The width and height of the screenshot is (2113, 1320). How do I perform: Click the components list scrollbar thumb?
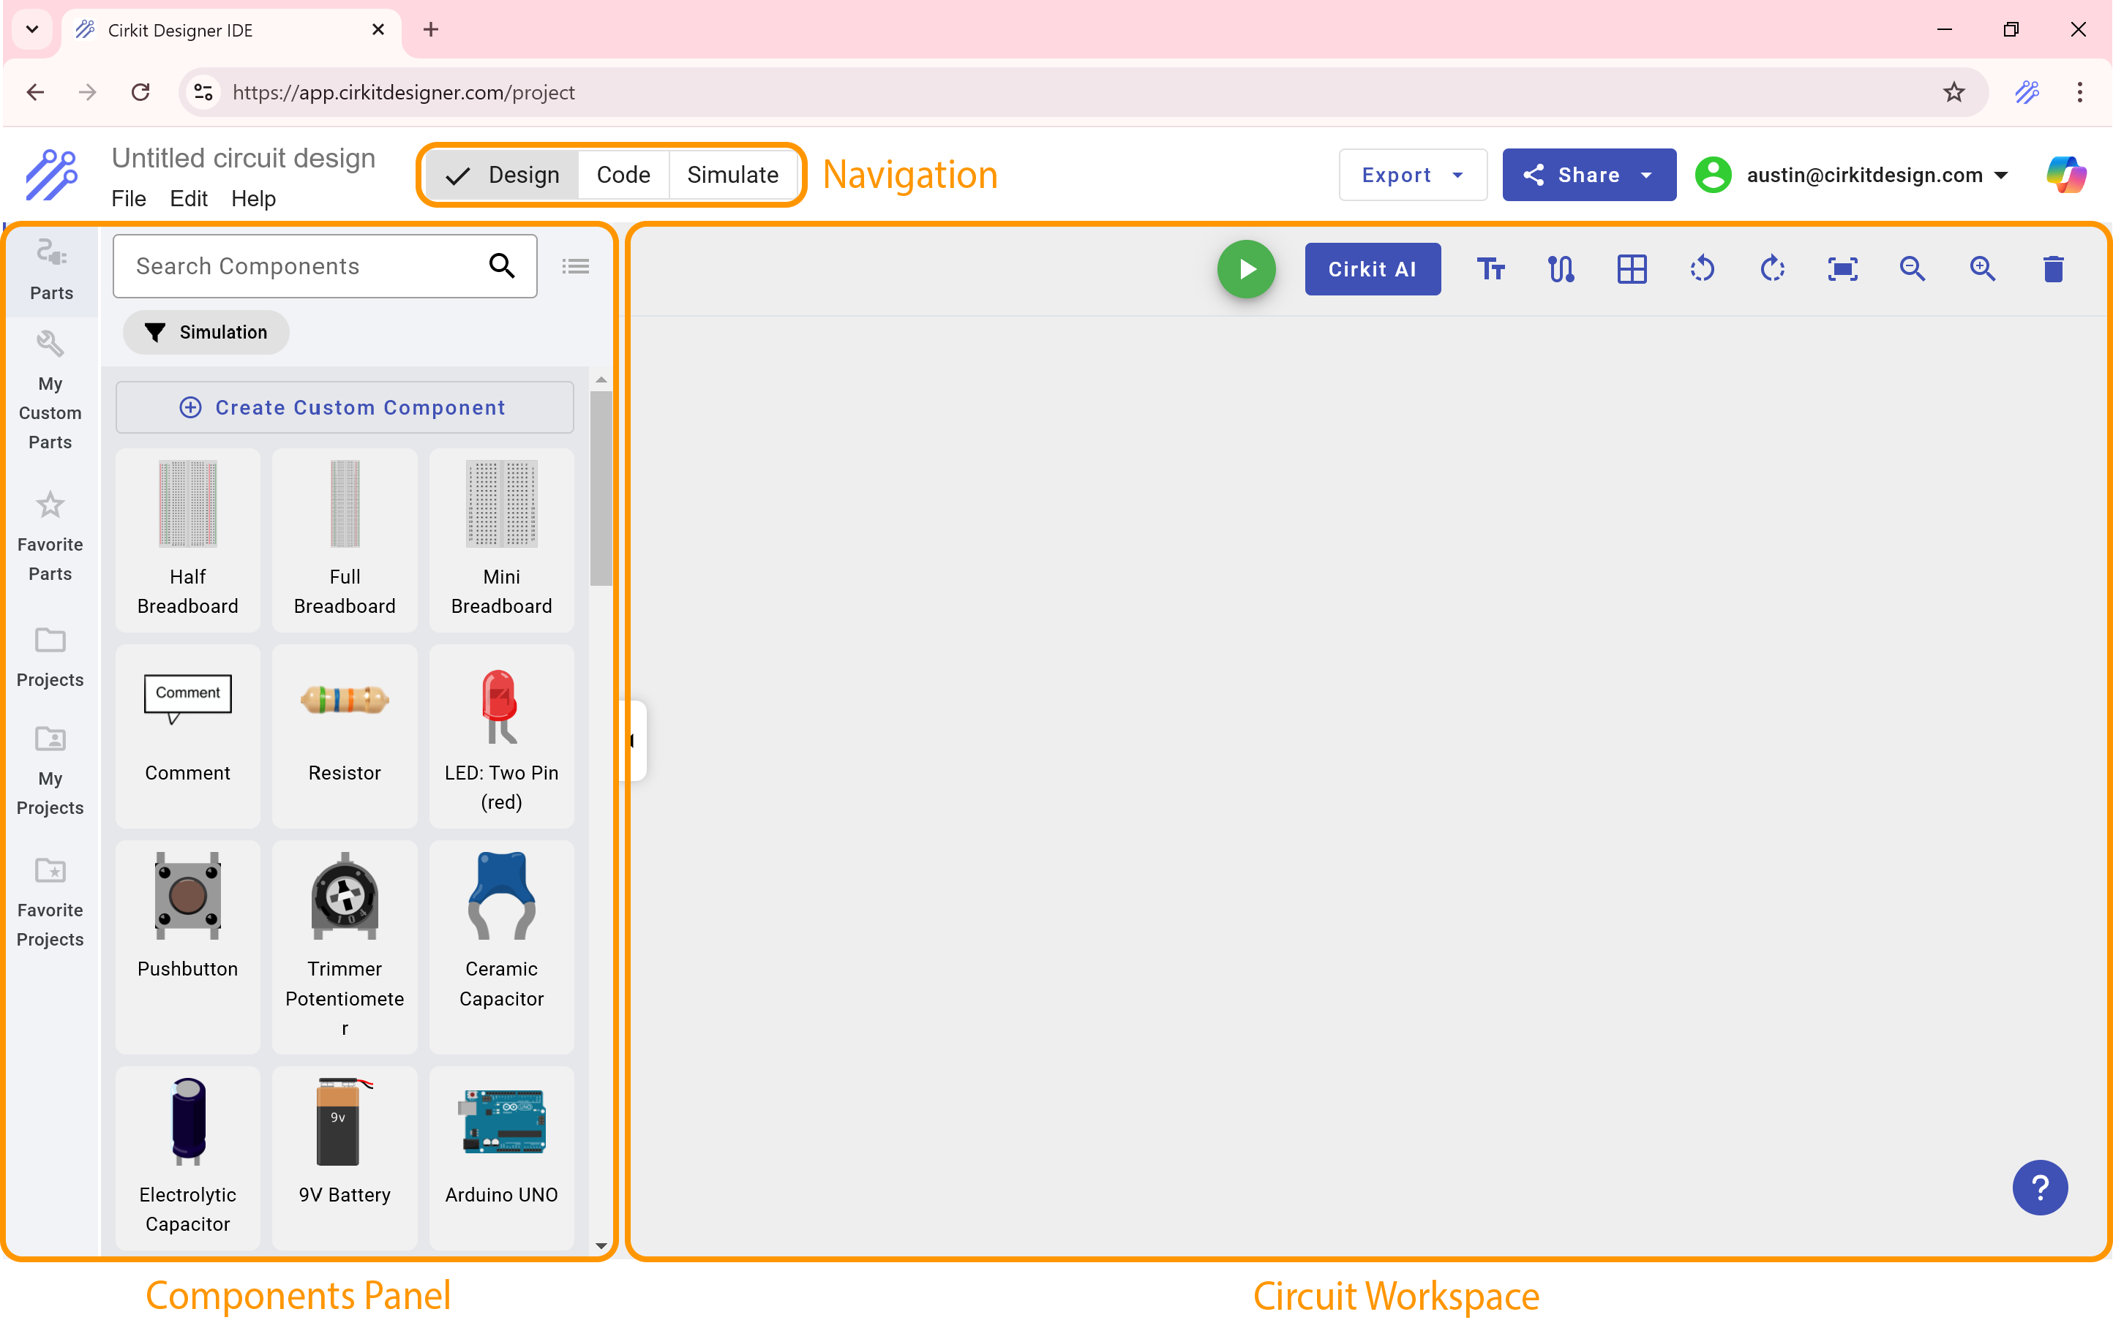(601, 489)
